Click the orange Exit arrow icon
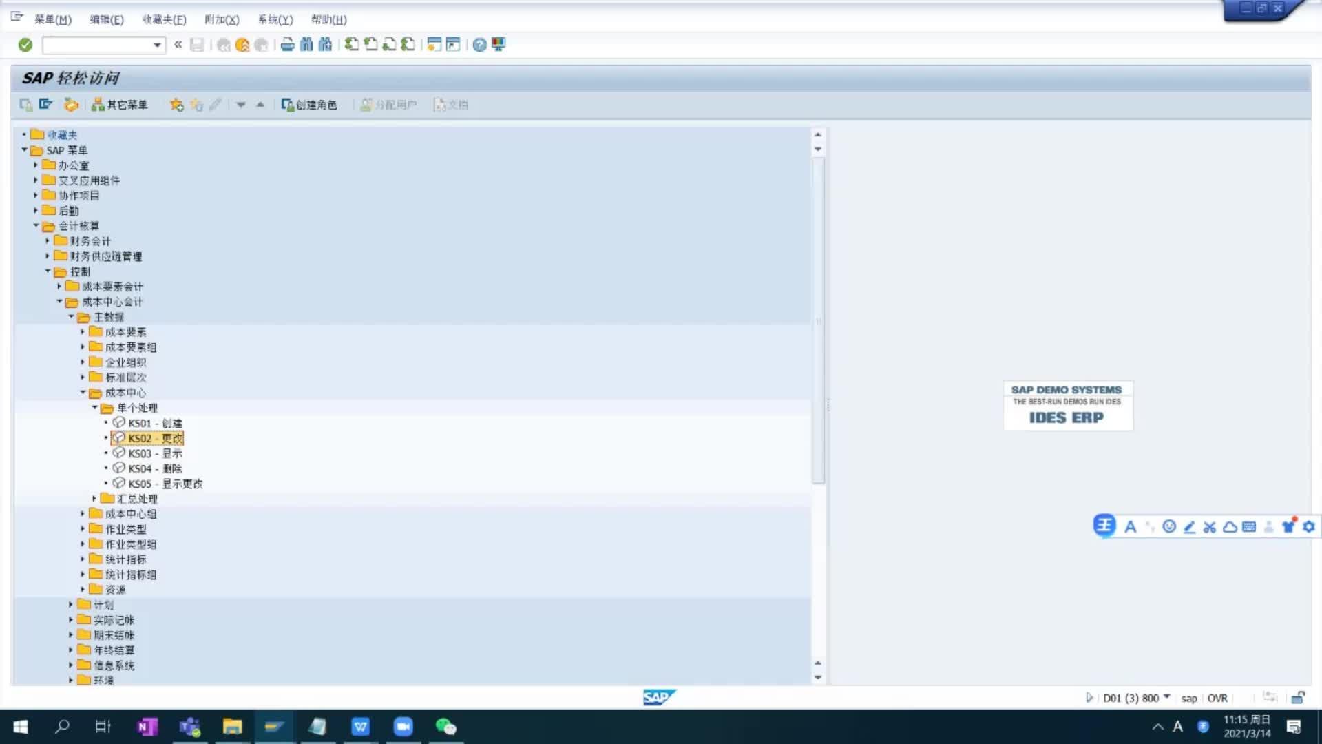1322x744 pixels. coord(242,45)
